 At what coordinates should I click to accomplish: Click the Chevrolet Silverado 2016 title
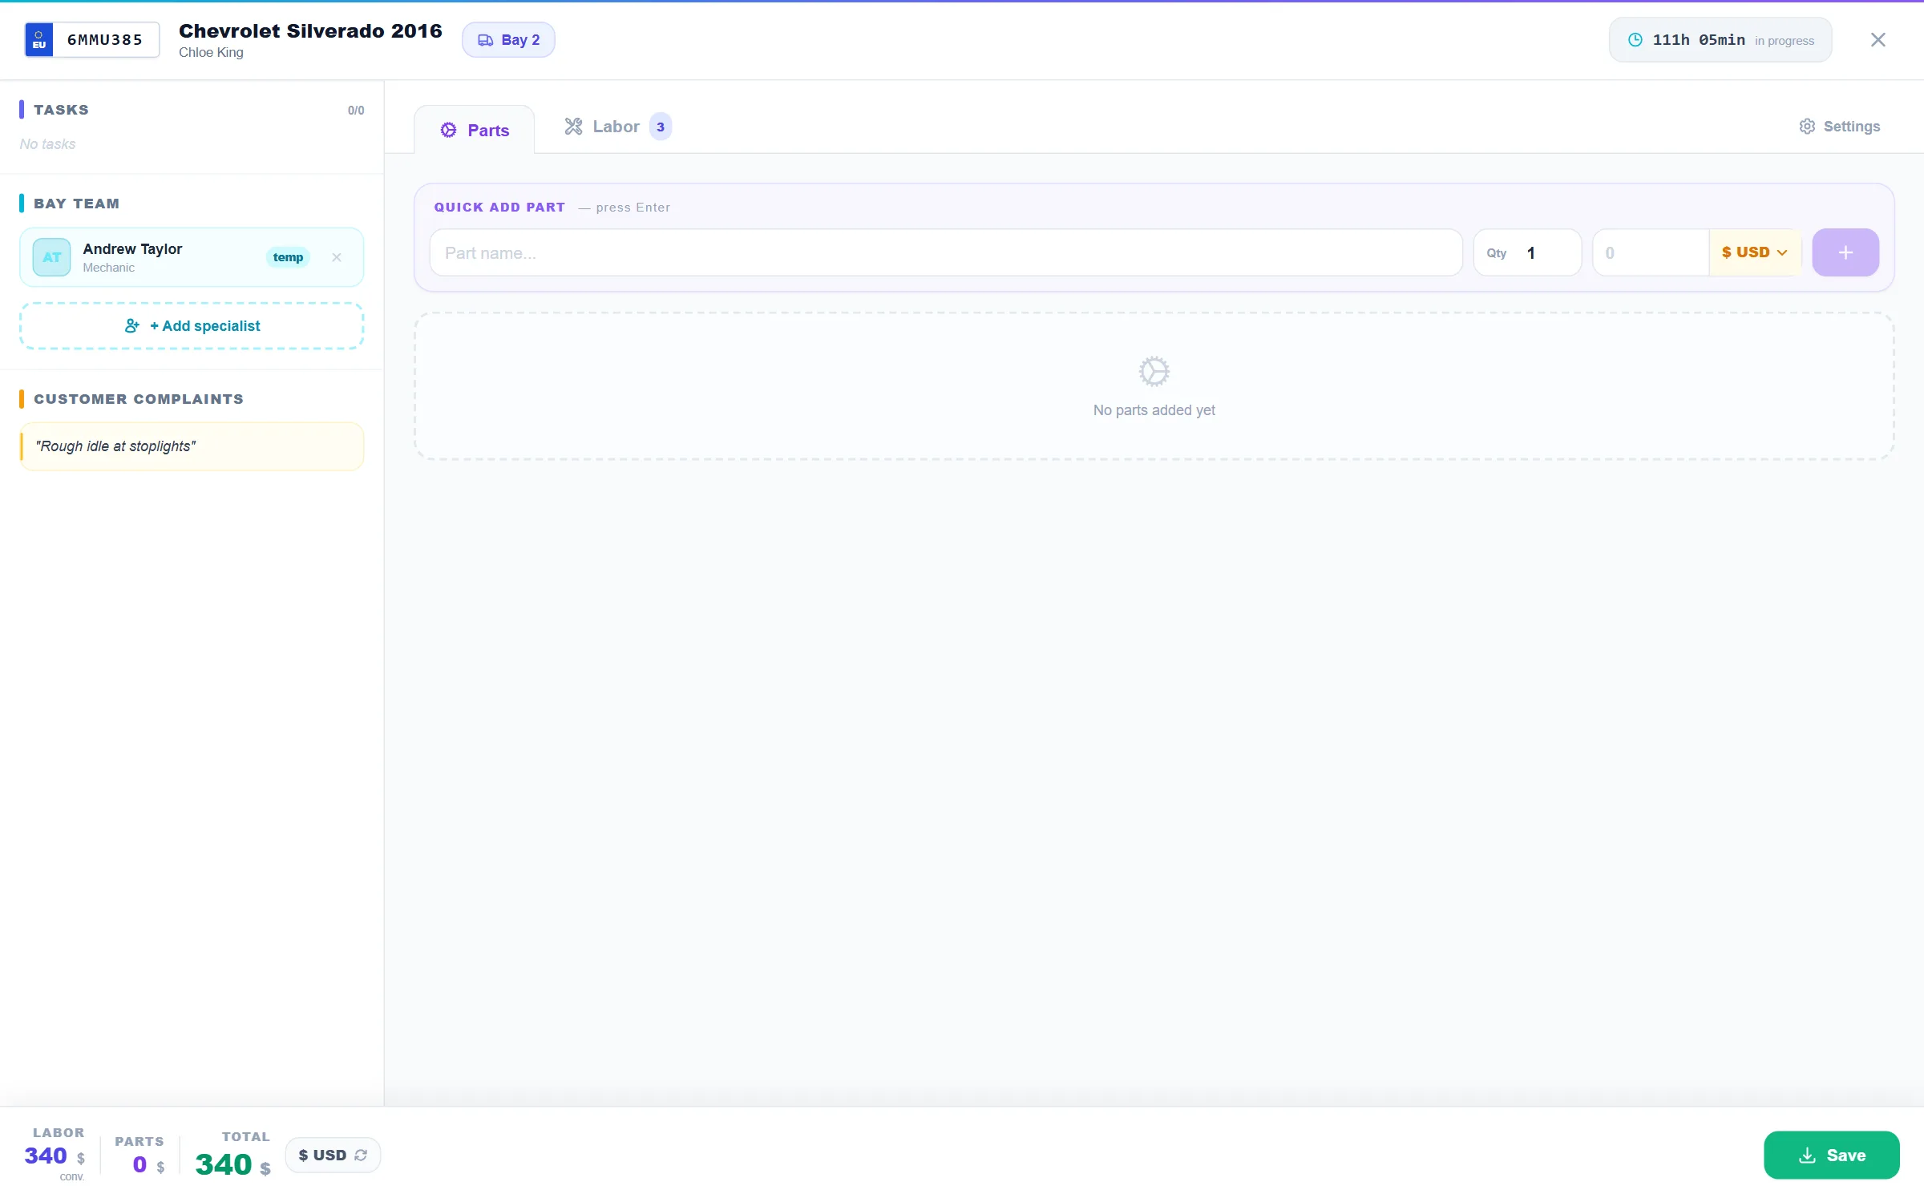tap(310, 31)
